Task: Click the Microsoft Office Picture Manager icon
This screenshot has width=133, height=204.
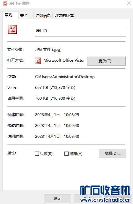Action: click(38, 61)
